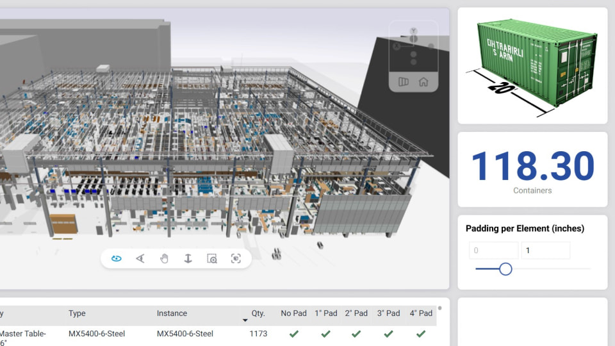Viewport: 615px width, 346px height.
Task: Select the Orbit tool in viewer toolbar
Action: click(117, 258)
